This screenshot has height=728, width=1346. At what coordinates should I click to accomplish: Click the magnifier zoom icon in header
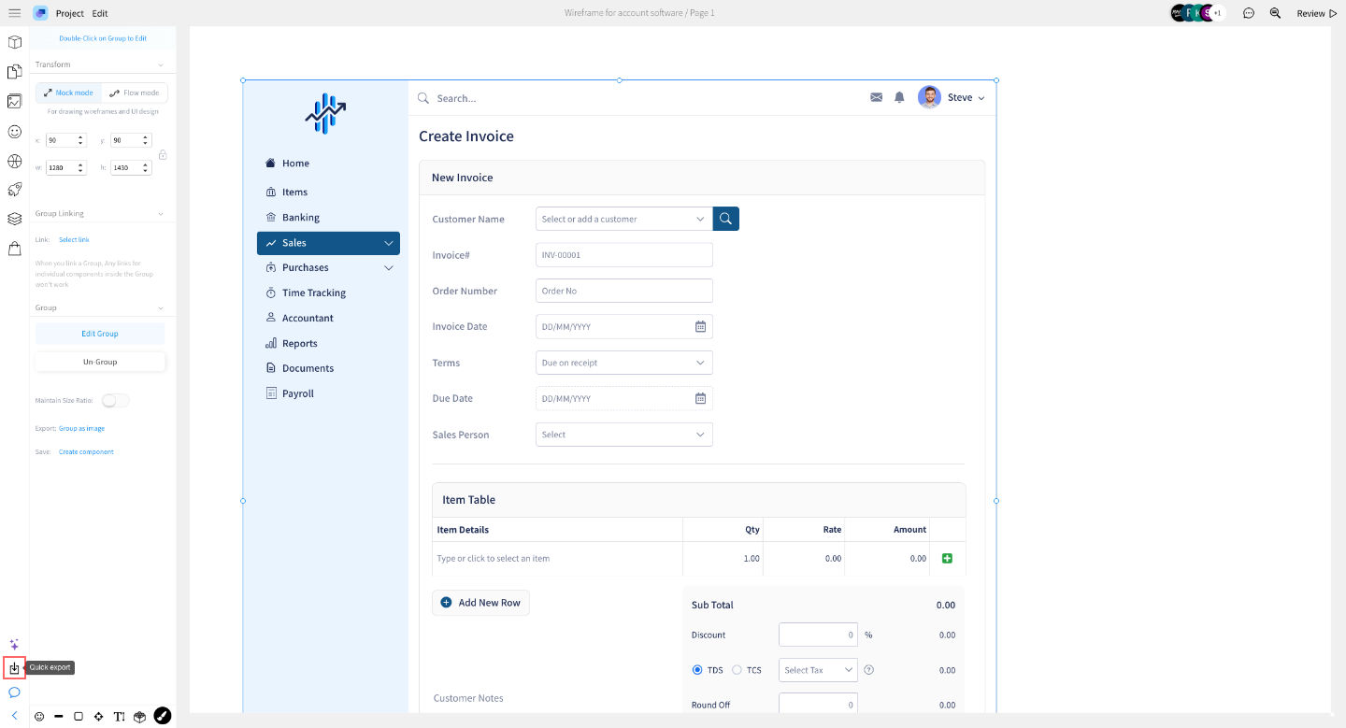[x=1275, y=13]
